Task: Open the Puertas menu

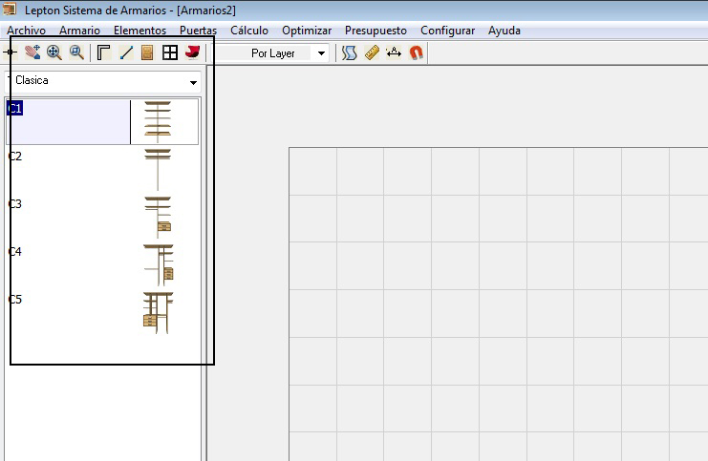Action: 198,31
